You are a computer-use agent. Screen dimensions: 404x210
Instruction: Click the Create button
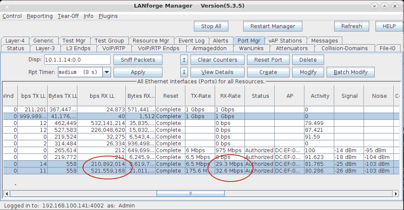268,72
